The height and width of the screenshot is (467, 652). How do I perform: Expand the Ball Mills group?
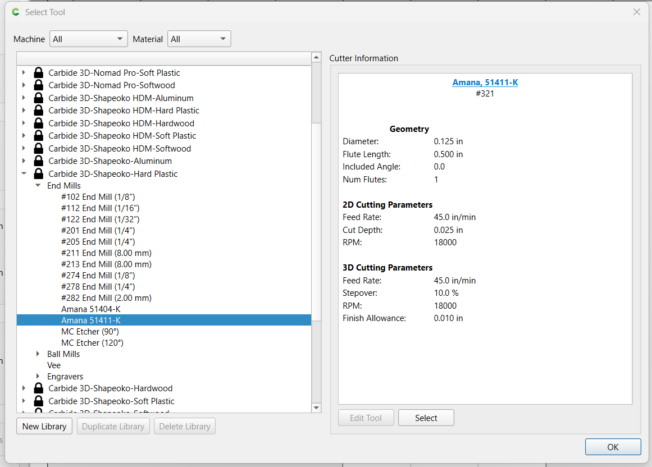pyautogui.click(x=38, y=354)
